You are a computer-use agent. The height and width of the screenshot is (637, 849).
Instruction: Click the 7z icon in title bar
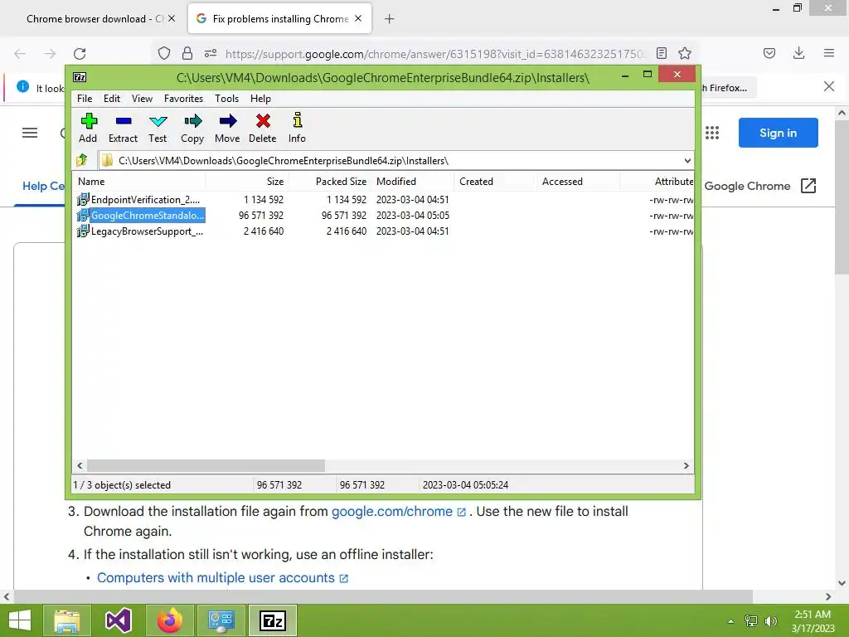click(80, 77)
